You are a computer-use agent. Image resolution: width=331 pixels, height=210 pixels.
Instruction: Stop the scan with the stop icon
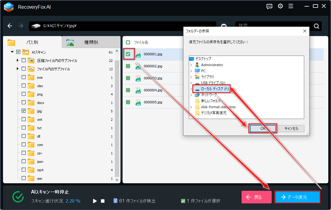coord(103,201)
